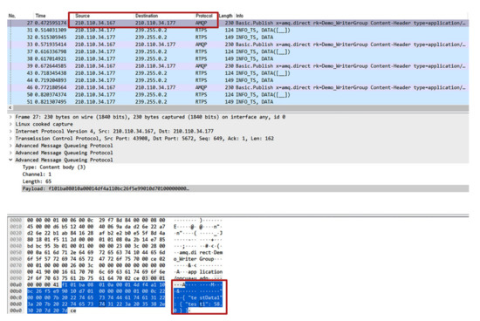Click the Channel: 1 field
480x321 pixels.
point(37,174)
